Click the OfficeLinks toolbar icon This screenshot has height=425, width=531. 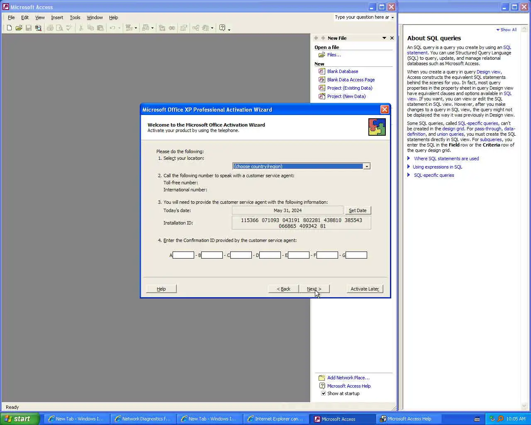tap(129, 28)
